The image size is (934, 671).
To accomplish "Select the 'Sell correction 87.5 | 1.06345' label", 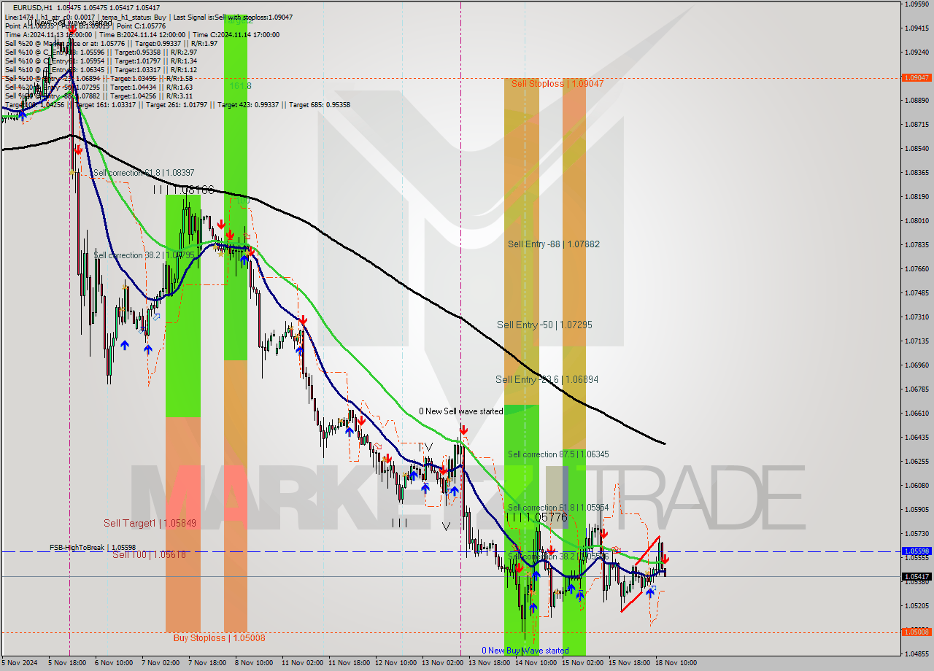I will point(558,454).
